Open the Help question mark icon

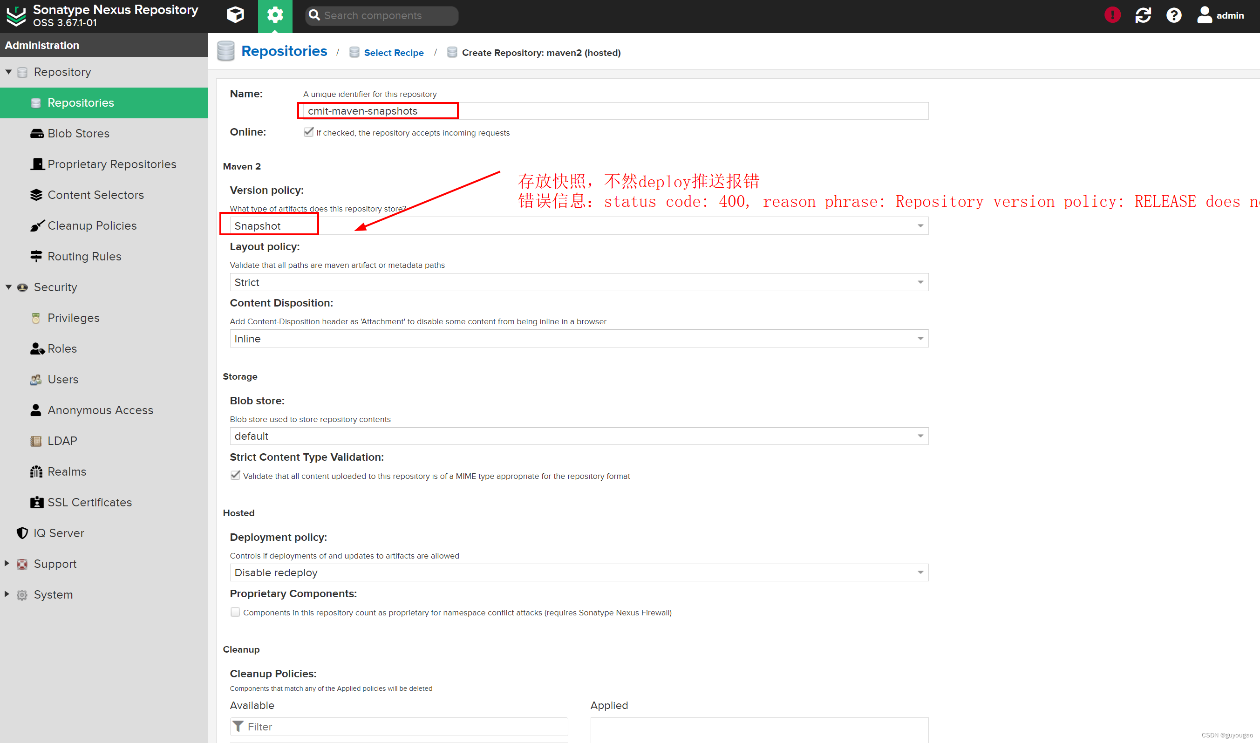(x=1174, y=15)
